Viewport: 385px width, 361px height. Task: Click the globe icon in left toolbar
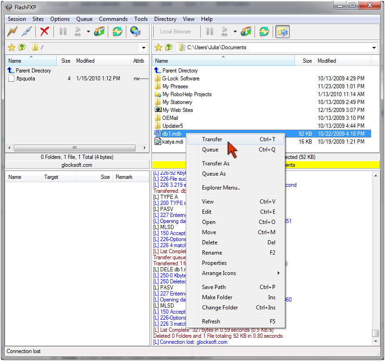click(x=135, y=32)
